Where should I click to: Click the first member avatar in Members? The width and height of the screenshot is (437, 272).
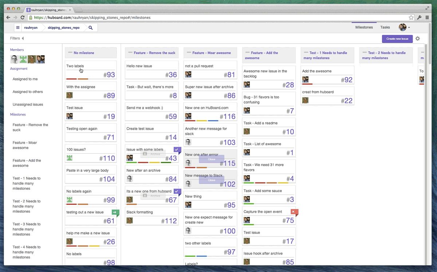pos(14,59)
